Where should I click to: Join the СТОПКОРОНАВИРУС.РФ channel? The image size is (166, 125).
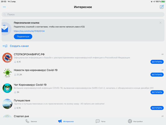(157, 62)
